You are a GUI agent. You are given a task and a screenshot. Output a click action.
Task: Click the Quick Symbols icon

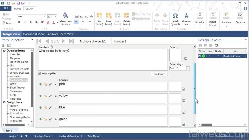click(x=175, y=19)
